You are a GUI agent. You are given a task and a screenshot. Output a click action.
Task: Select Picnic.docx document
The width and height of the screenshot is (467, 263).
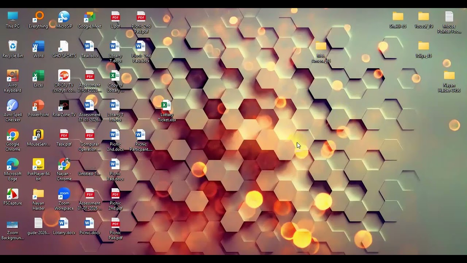[90, 226]
